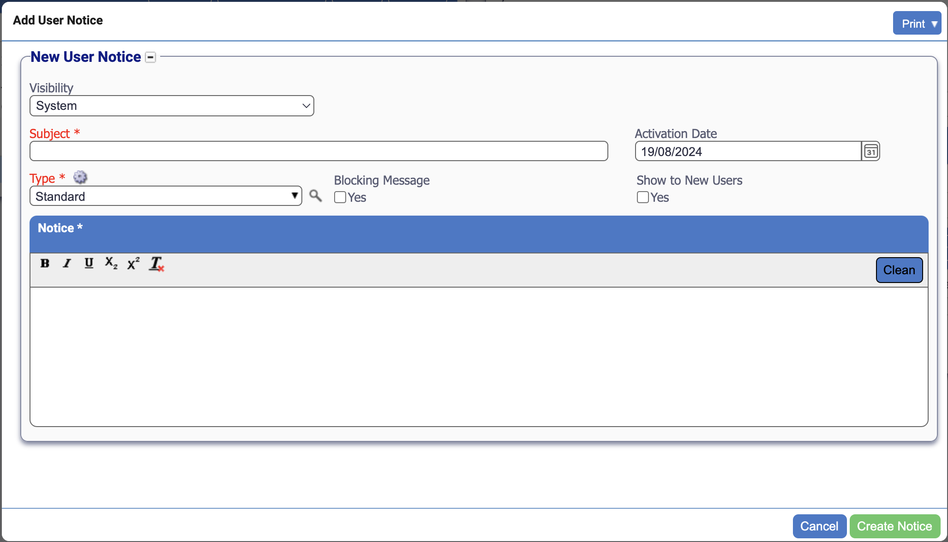
Task: Click the remove formatting icon
Action: point(156,264)
